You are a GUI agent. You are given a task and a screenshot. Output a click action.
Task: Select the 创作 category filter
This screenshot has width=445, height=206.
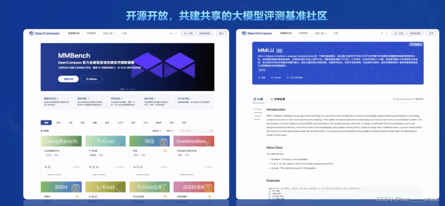[133, 123]
